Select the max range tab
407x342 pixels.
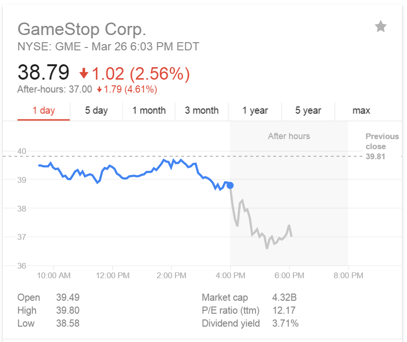pyautogui.click(x=361, y=111)
